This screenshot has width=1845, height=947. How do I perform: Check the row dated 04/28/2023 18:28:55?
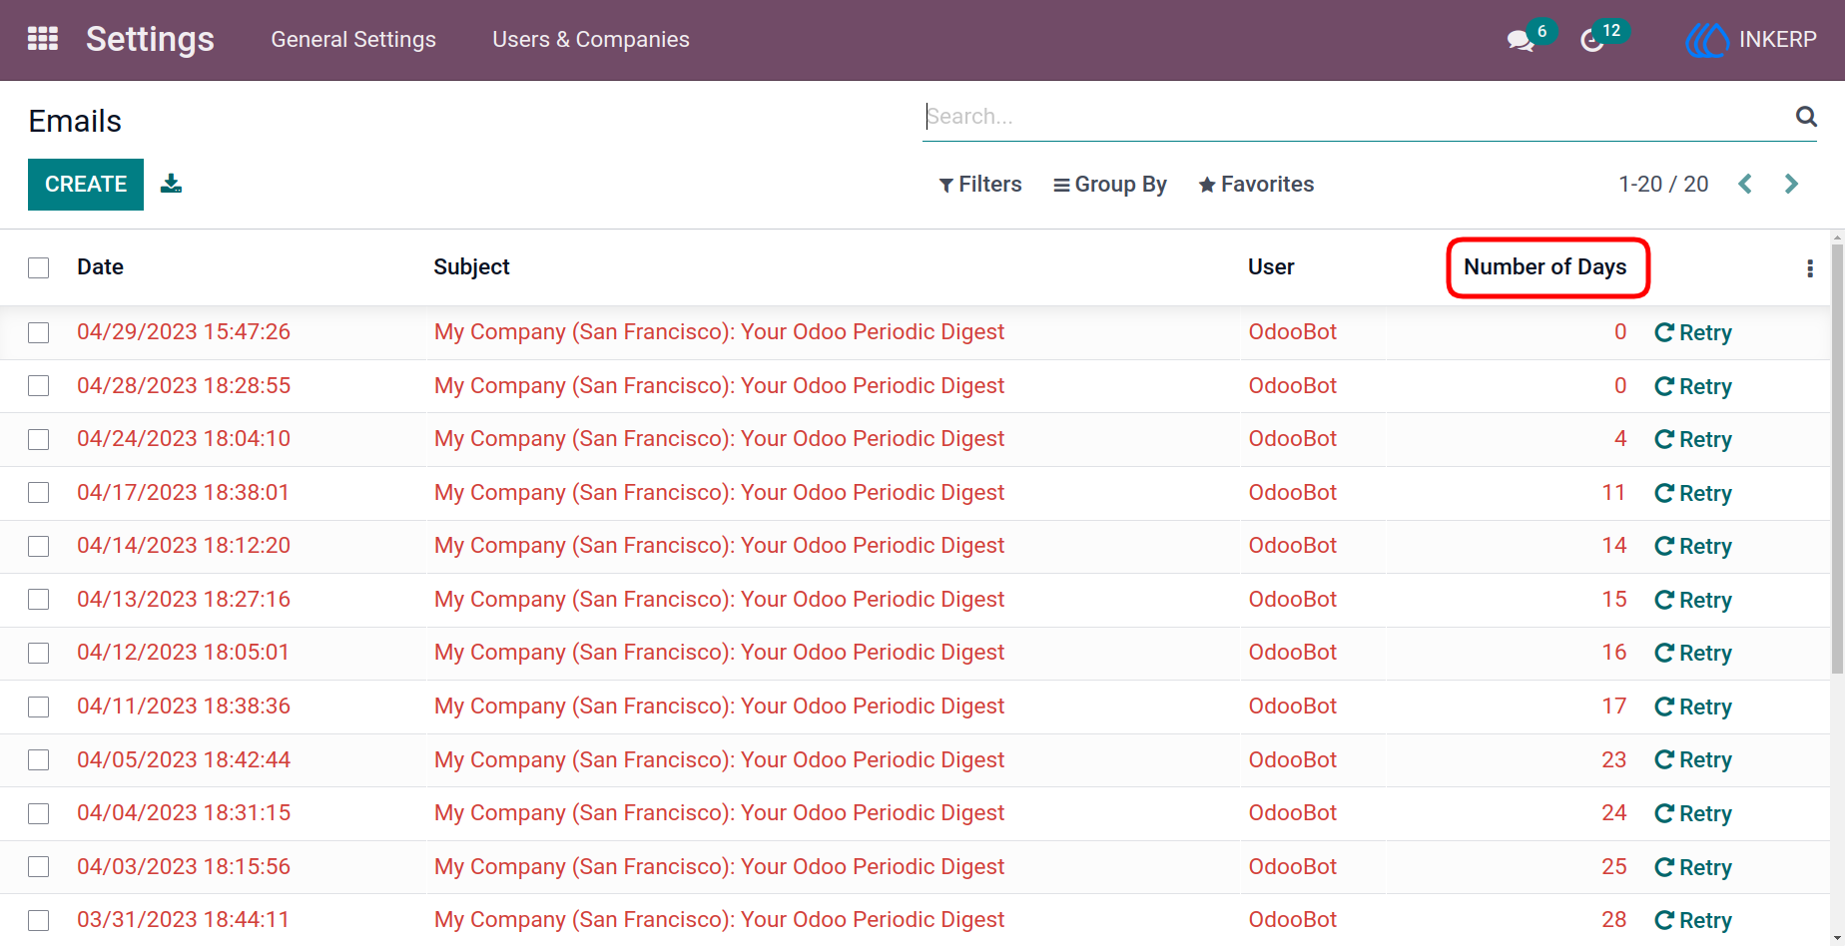[x=39, y=385]
